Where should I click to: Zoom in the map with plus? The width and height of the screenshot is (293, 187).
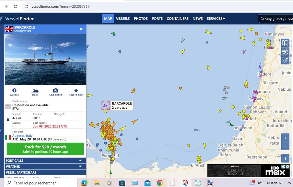[285, 138]
